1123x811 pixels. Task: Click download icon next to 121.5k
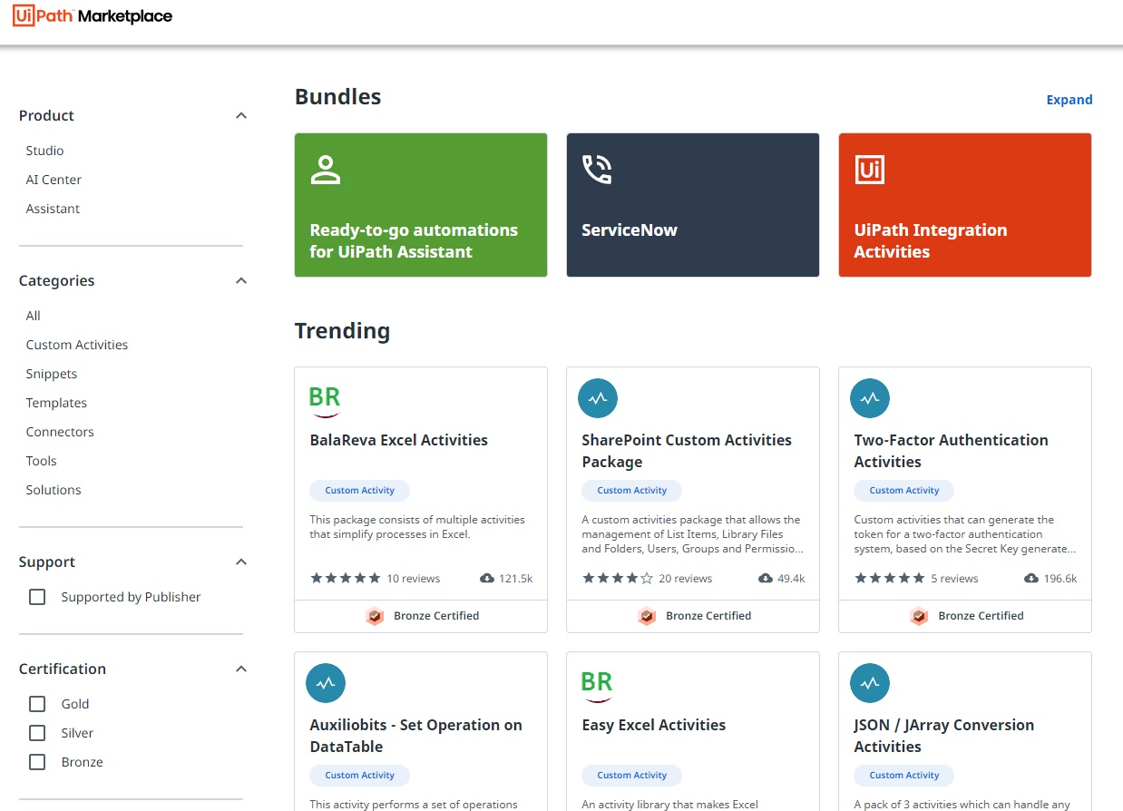click(x=487, y=579)
